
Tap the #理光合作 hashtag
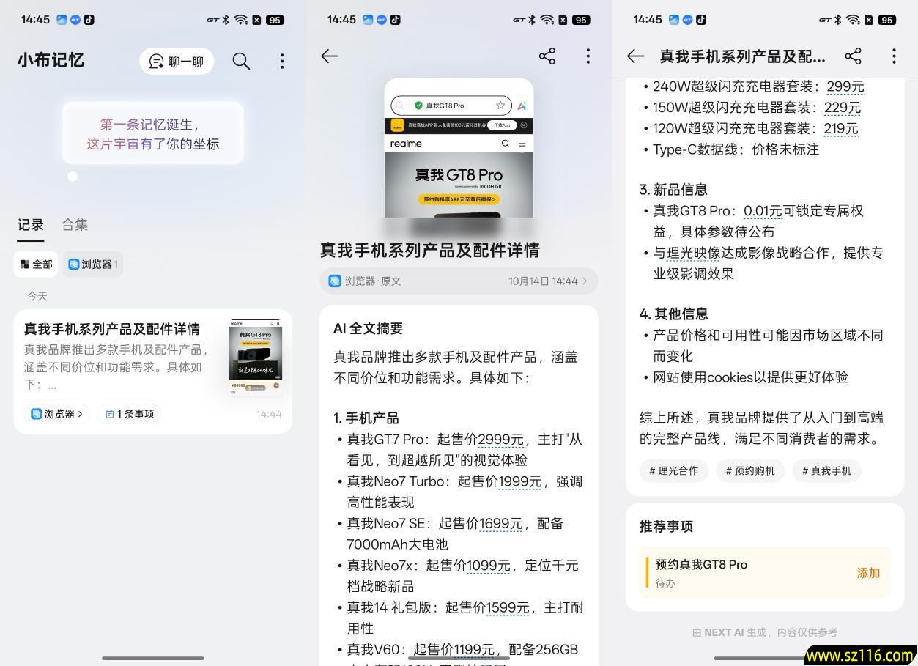[673, 470]
